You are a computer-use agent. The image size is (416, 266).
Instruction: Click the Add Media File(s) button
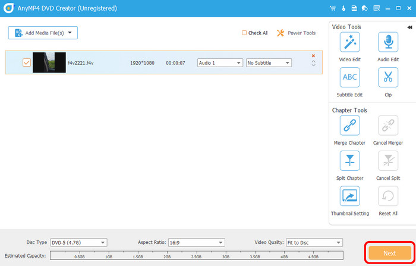pyautogui.click(x=43, y=33)
